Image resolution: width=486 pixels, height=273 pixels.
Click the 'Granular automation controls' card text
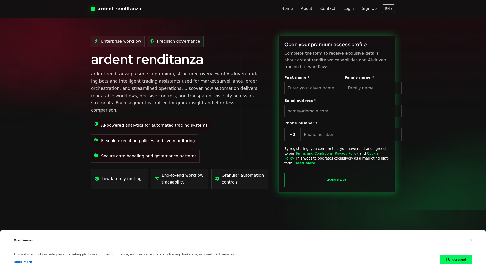(243, 179)
